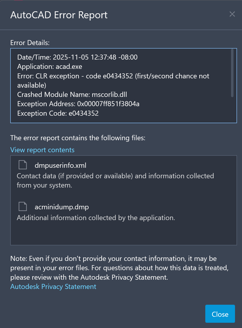This screenshot has height=328, width=242.
Task: Click the Note paragraph about contact information
Action: pos(119,268)
